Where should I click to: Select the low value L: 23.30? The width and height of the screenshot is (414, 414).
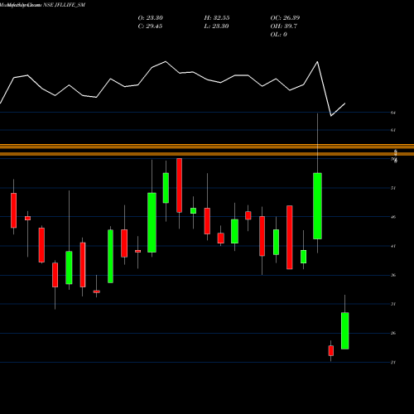point(216,26)
